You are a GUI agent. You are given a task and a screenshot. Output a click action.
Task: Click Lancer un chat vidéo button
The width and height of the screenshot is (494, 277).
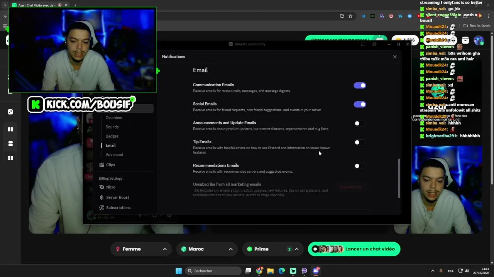tap(354, 249)
